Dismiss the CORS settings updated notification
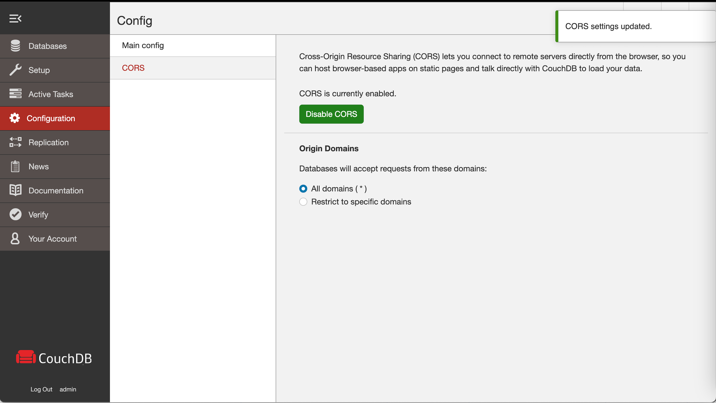Image resolution: width=716 pixels, height=403 pixels. tap(635, 26)
